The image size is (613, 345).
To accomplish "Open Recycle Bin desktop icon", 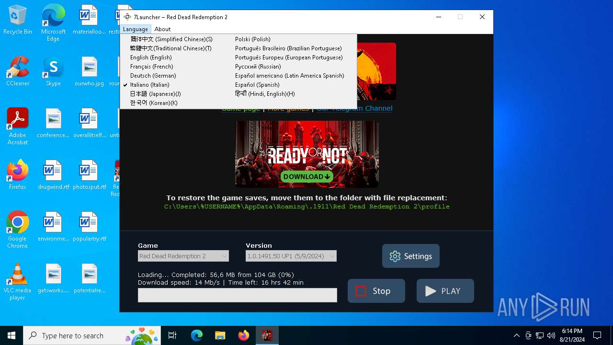I will (x=18, y=20).
